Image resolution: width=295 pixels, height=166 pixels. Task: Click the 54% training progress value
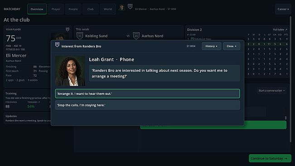(31, 107)
